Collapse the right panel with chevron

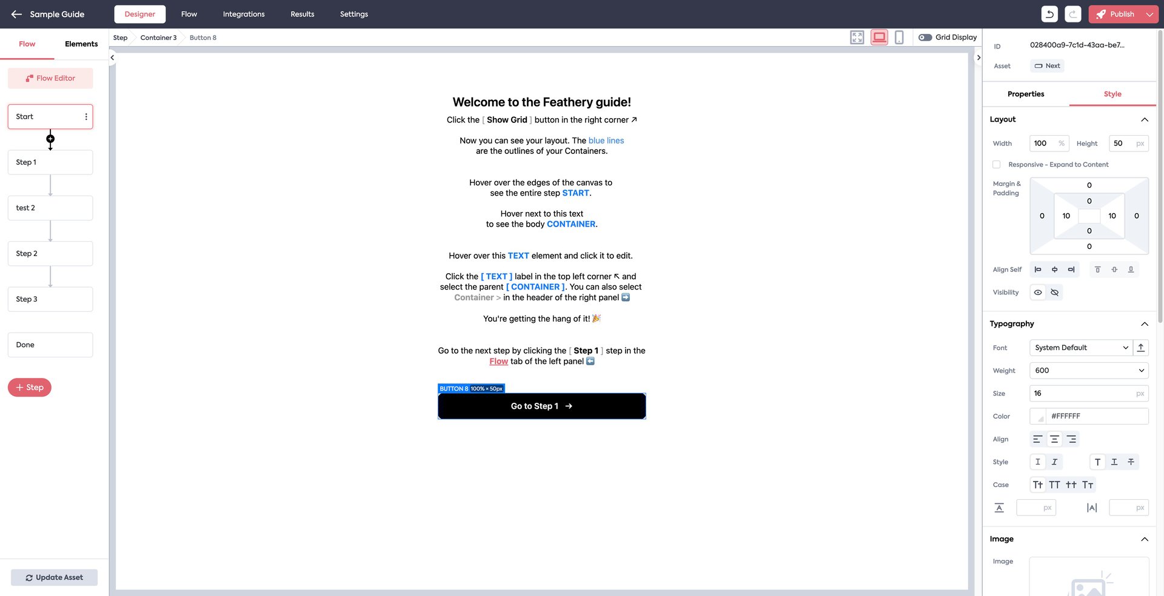click(978, 58)
